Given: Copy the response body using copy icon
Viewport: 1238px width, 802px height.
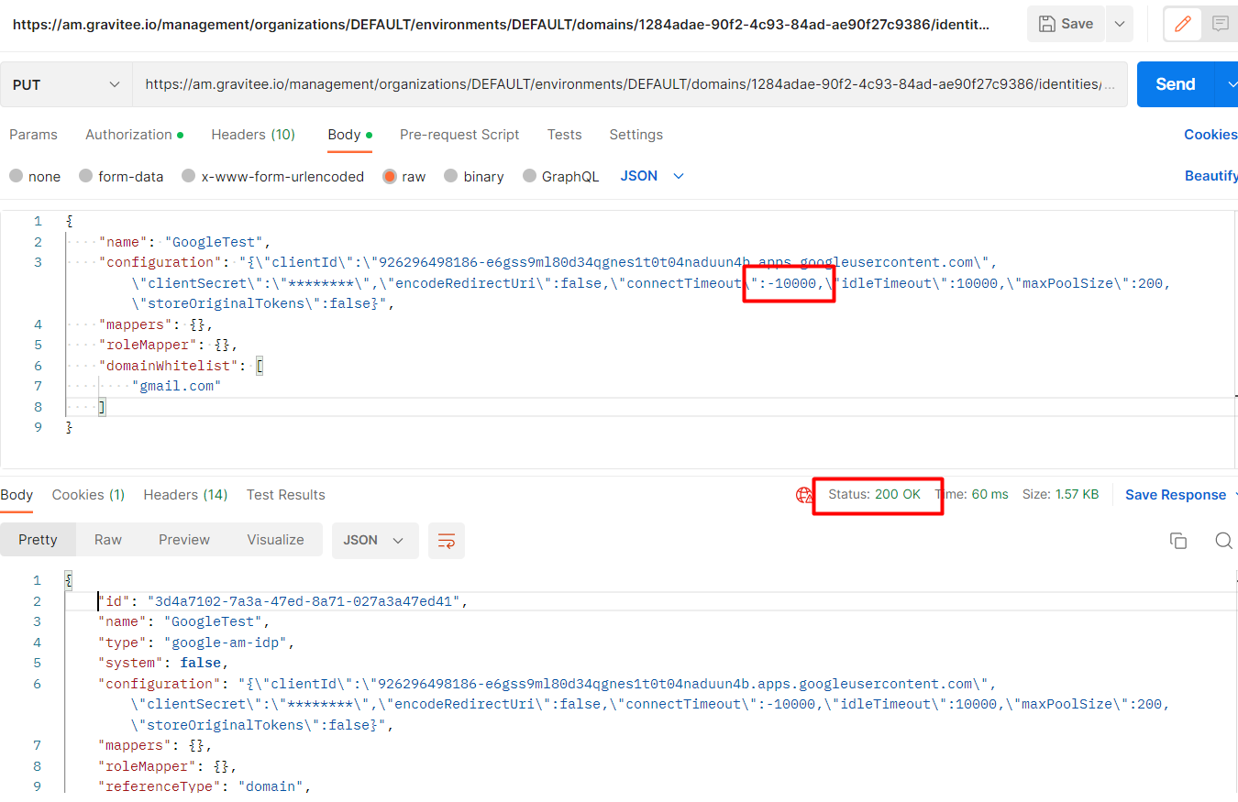Looking at the screenshot, I should pos(1178,541).
